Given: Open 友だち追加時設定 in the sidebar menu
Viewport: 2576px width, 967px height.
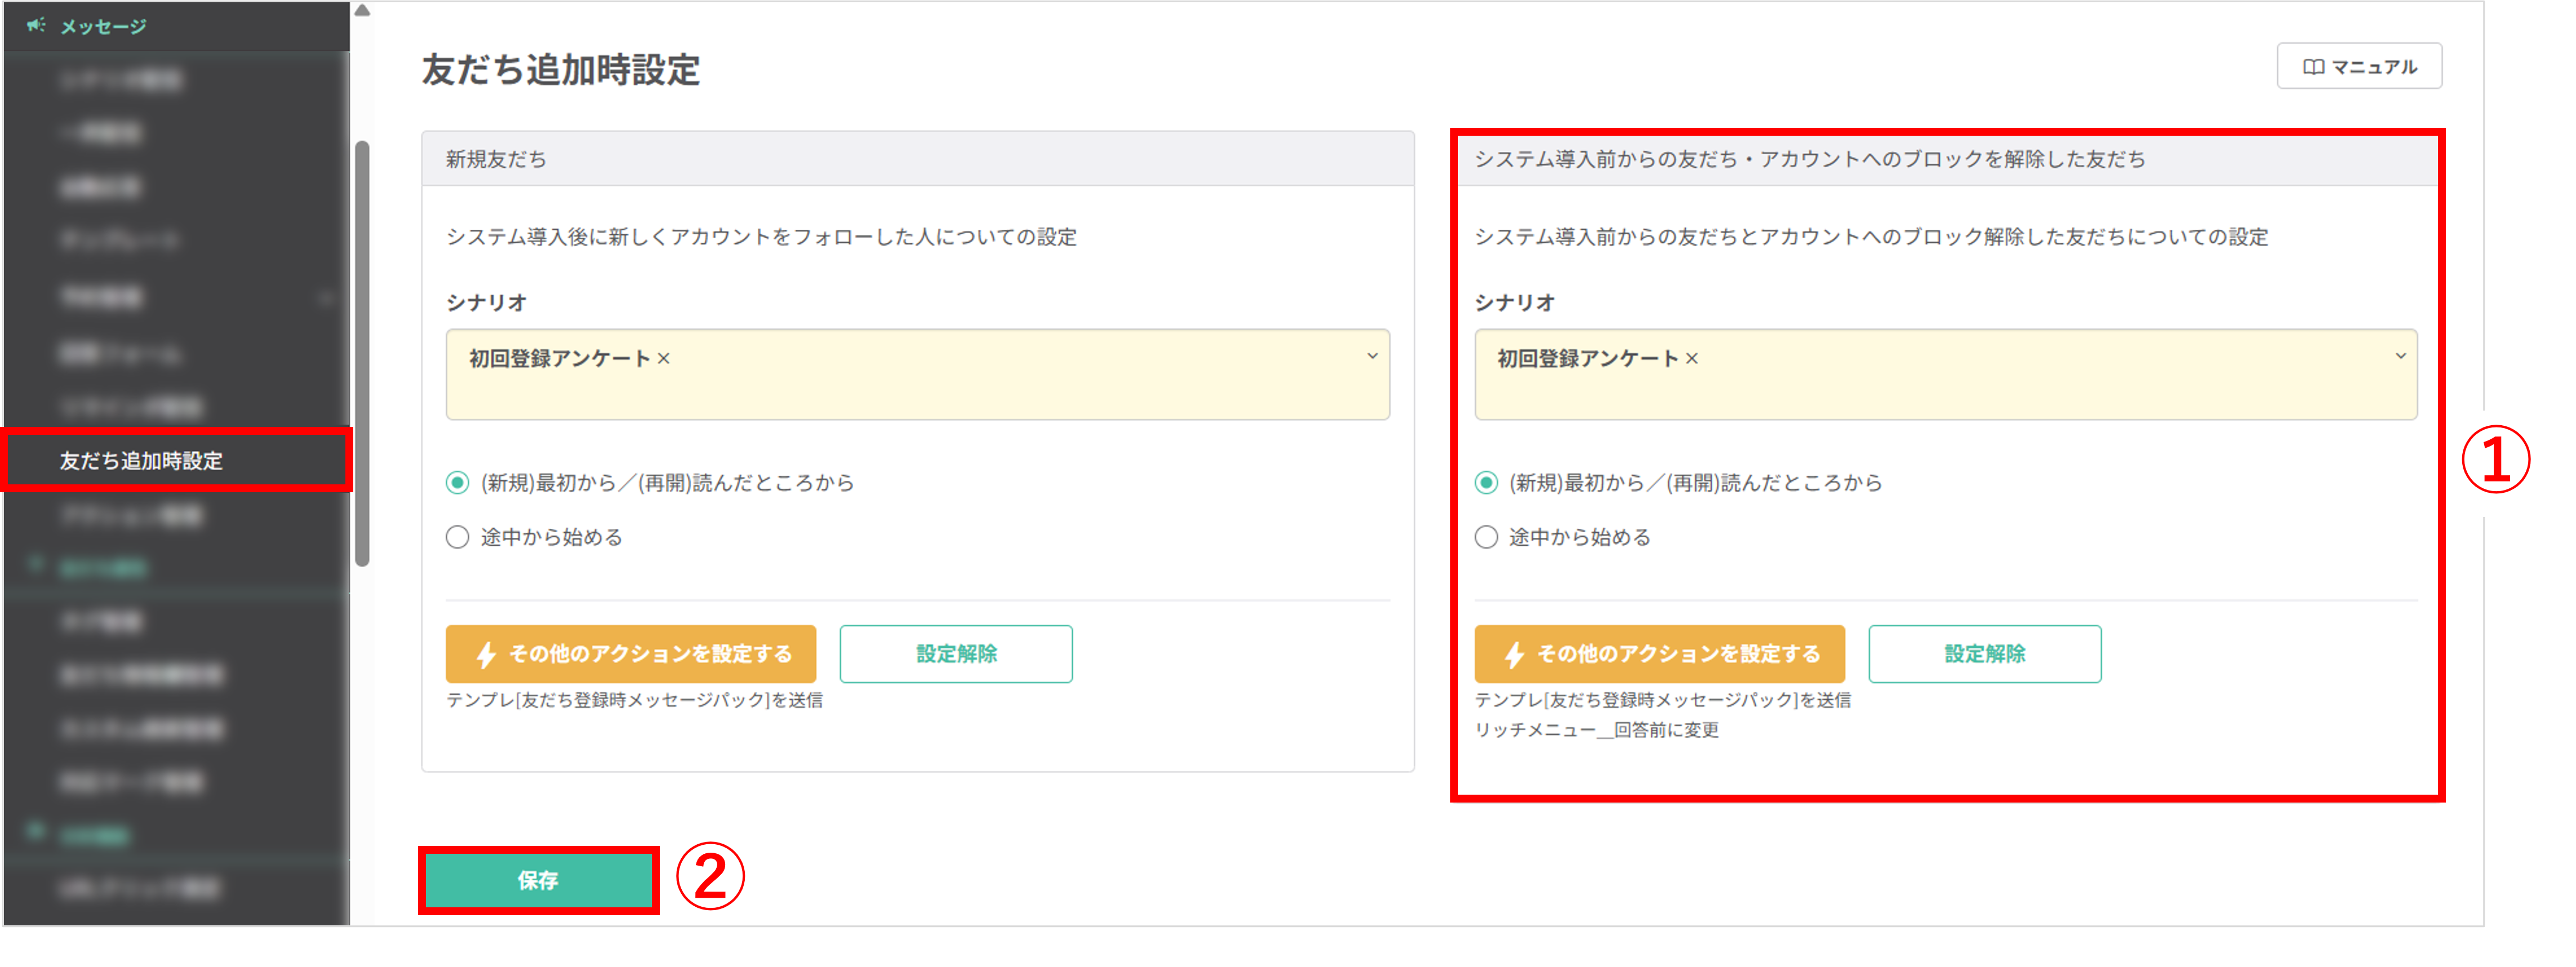Looking at the screenshot, I should 141,461.
